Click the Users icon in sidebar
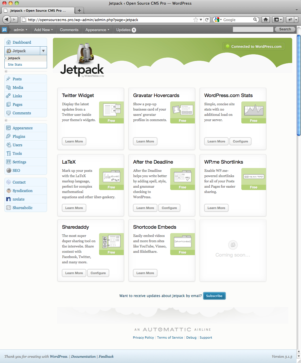The image size is (301, 363). [x=9, y=145]
